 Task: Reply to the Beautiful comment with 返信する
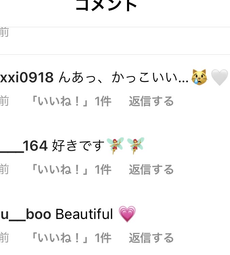(x=151, y=238)
